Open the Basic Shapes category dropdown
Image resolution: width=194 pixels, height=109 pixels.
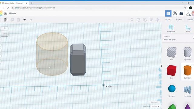178,38
